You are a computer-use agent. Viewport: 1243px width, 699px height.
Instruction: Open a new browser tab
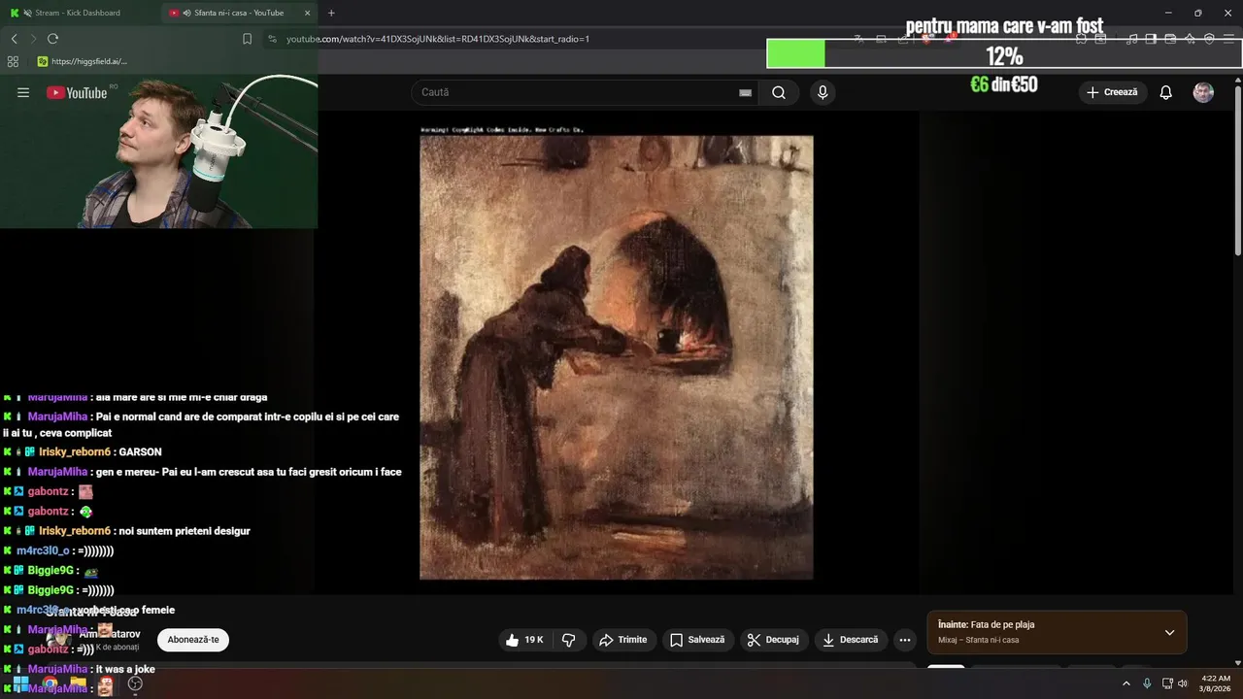331,13
